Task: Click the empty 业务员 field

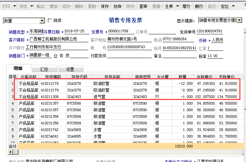Action: click(79, 55)
